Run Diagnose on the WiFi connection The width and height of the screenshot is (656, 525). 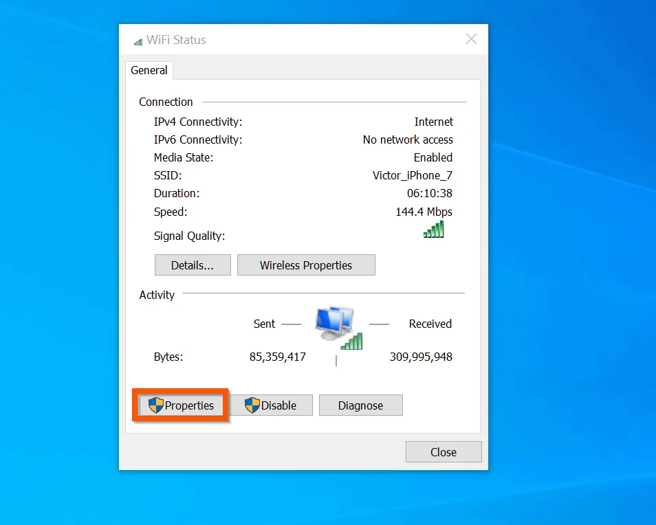point(360,405)
